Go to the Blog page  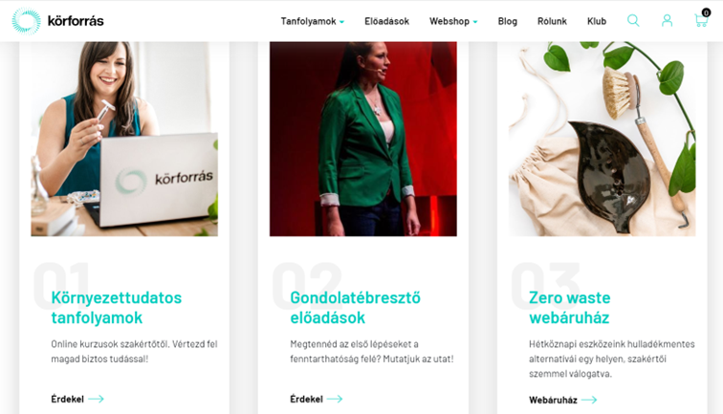click(507, 21)
